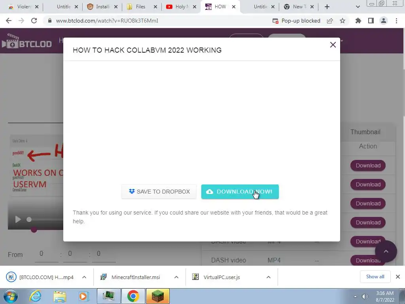
Task: Bookmark page with star icon
Action: pyautogui.click(x=343, y=21)
